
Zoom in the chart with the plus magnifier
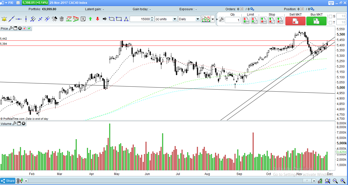[x=342, y=181]
